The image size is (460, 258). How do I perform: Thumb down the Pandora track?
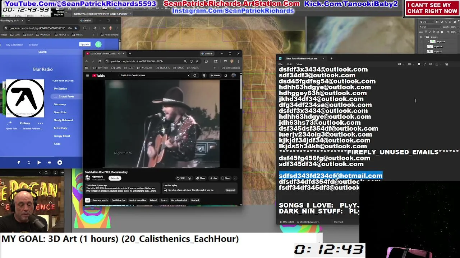tap(19, 162)
